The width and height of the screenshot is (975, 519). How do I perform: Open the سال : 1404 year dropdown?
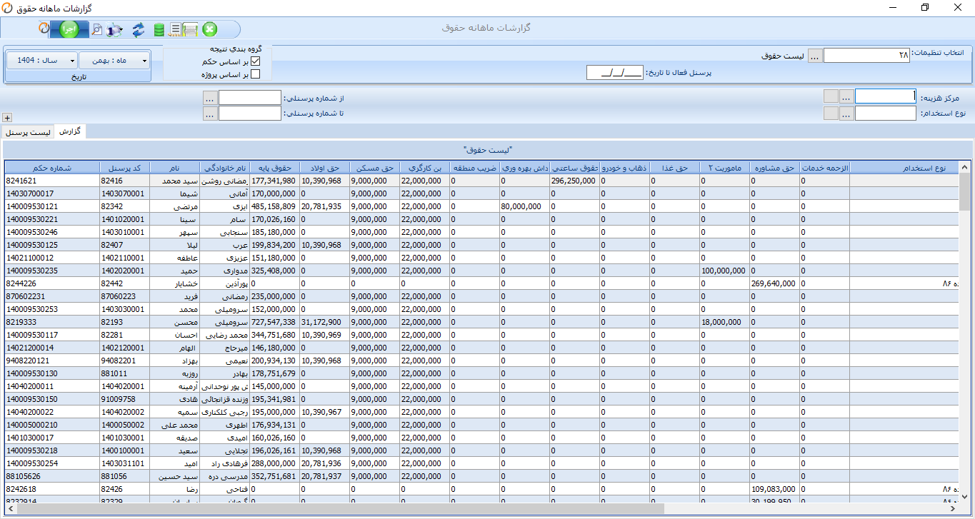click(x=42, y=61)
